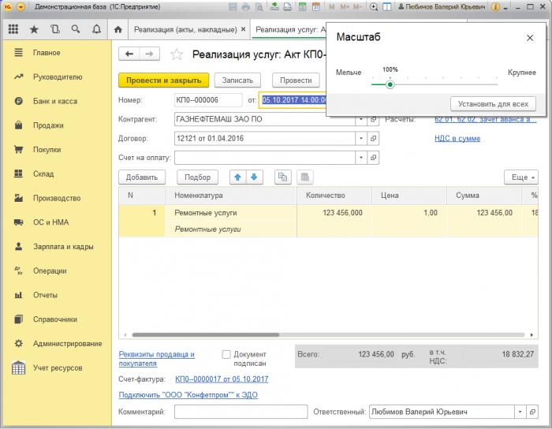552x429 pixels.
Task: Toggle the Документ подписан checkbox
Action: point(226,354)
